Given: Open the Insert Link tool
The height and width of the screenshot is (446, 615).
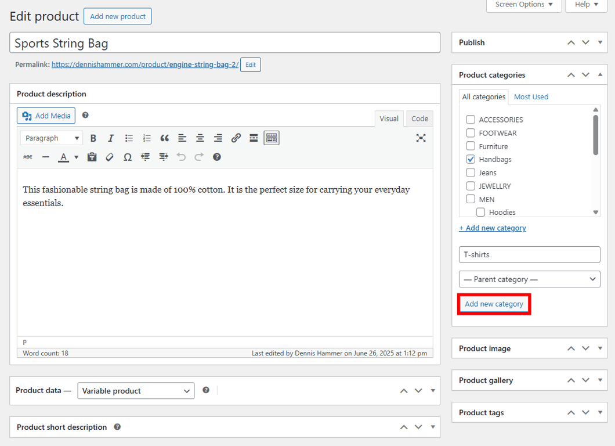Looking at the screenshot, I should 236,138.
